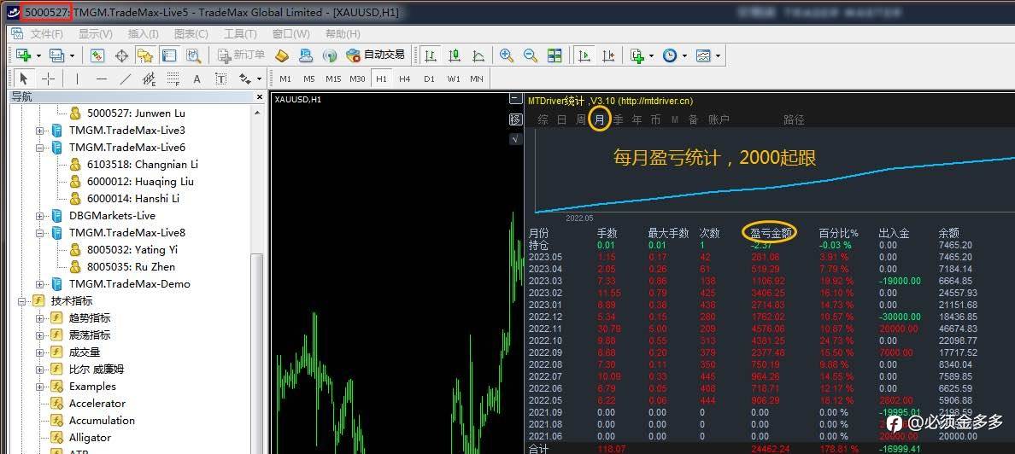Open the periods clock icon

pyautogui.click(x=669, y=55)
